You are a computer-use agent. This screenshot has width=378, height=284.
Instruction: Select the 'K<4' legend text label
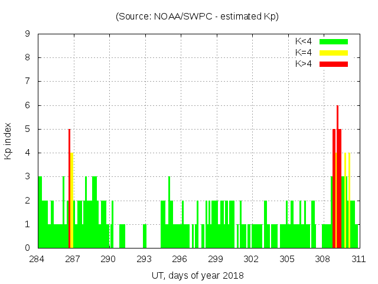click(x=304, y=41)
